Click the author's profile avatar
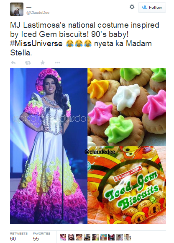The width and height of the screenshot is (174, 243). point(17,9)
